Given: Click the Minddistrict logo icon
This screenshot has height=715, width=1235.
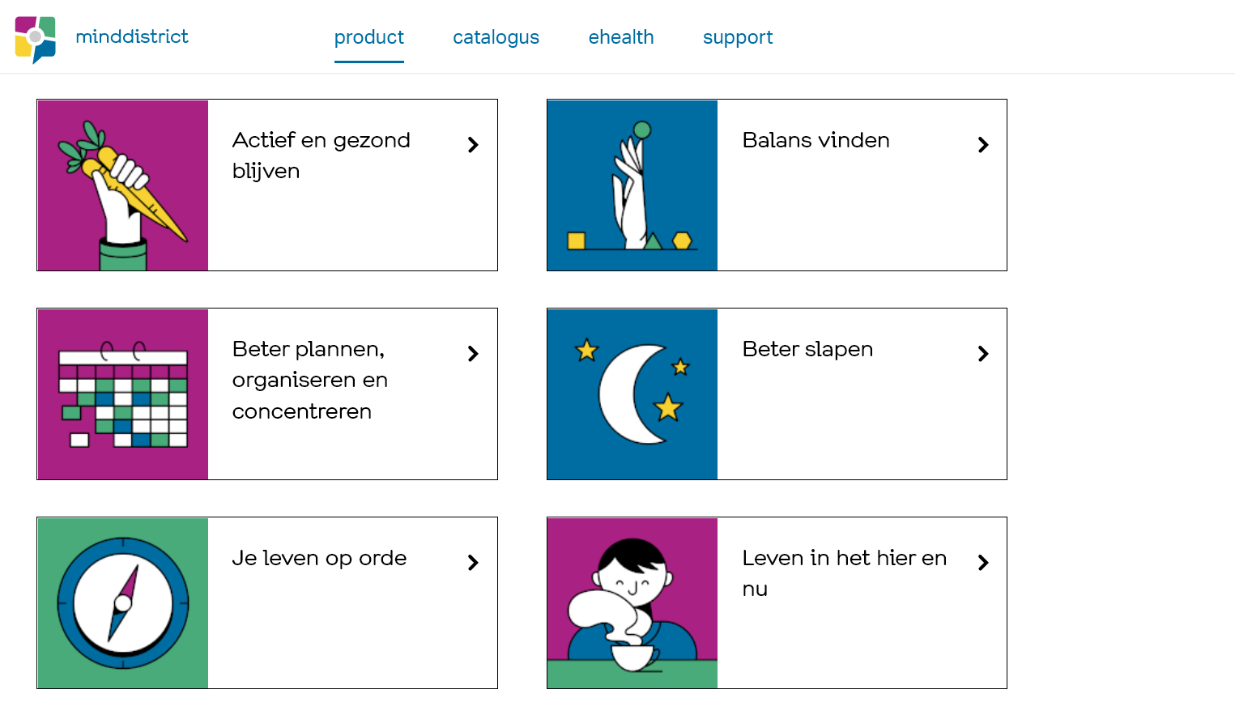Looking at the screenshot, I should click(x=36, y=38).
